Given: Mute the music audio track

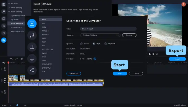Looking at the screenshot, I should coord(5,91).
